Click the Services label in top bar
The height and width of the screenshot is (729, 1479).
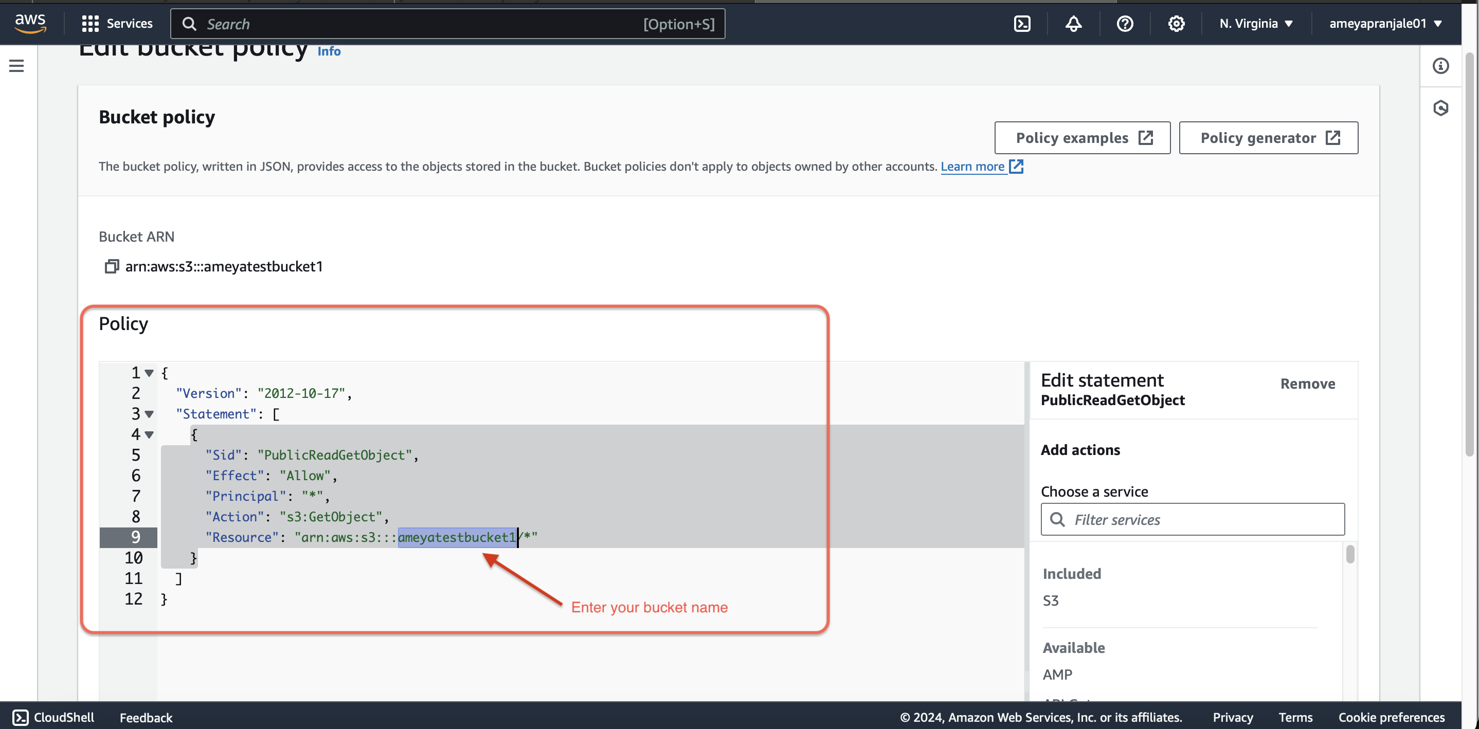click(130, 24)
